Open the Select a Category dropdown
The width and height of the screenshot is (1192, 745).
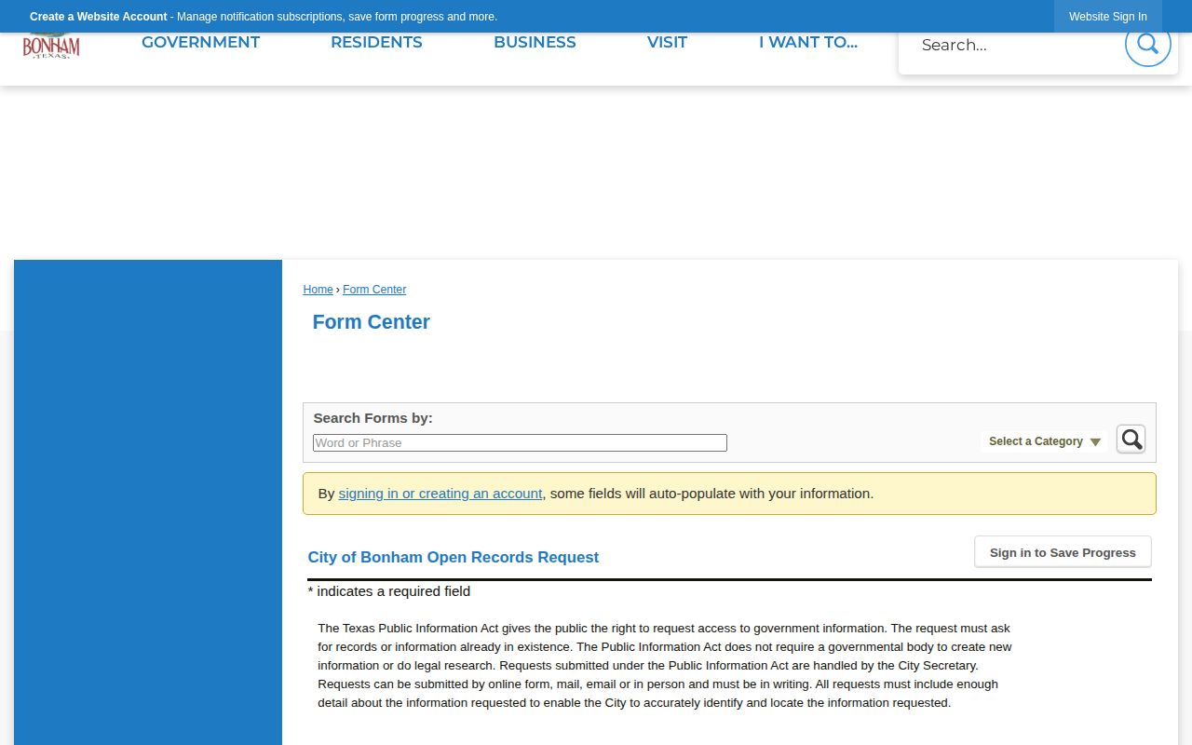click(x=1044, y=441)
